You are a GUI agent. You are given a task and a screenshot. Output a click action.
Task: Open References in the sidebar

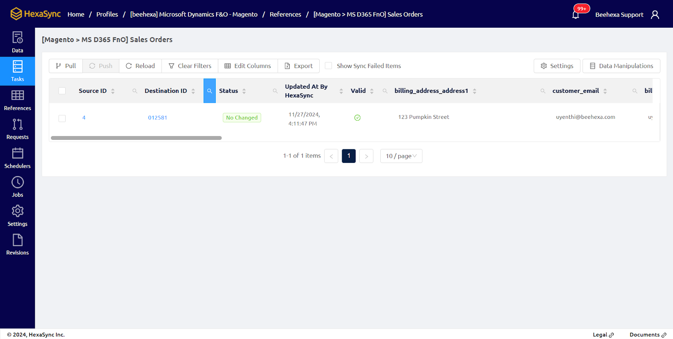17,100
